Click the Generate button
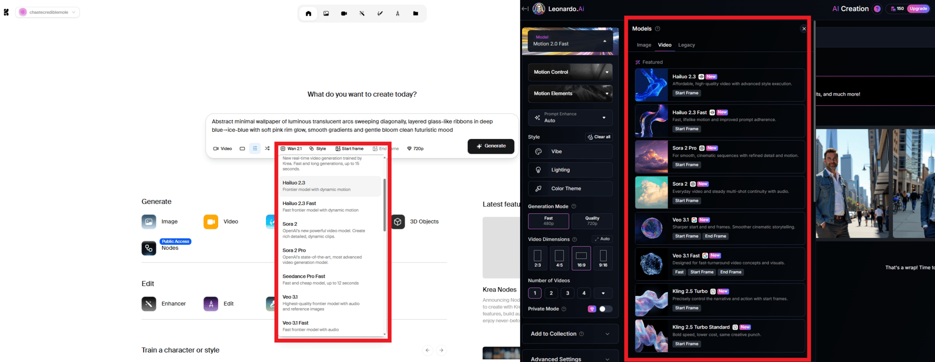The height and width of the screenshot is (362, 935). click(491, 146)
